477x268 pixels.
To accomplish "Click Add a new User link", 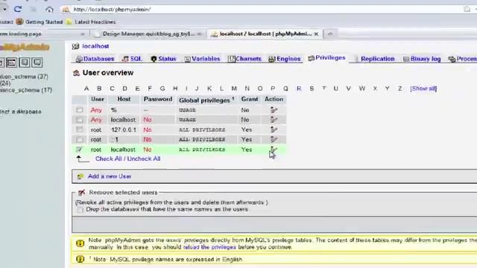I will click(x=110, y=176).
